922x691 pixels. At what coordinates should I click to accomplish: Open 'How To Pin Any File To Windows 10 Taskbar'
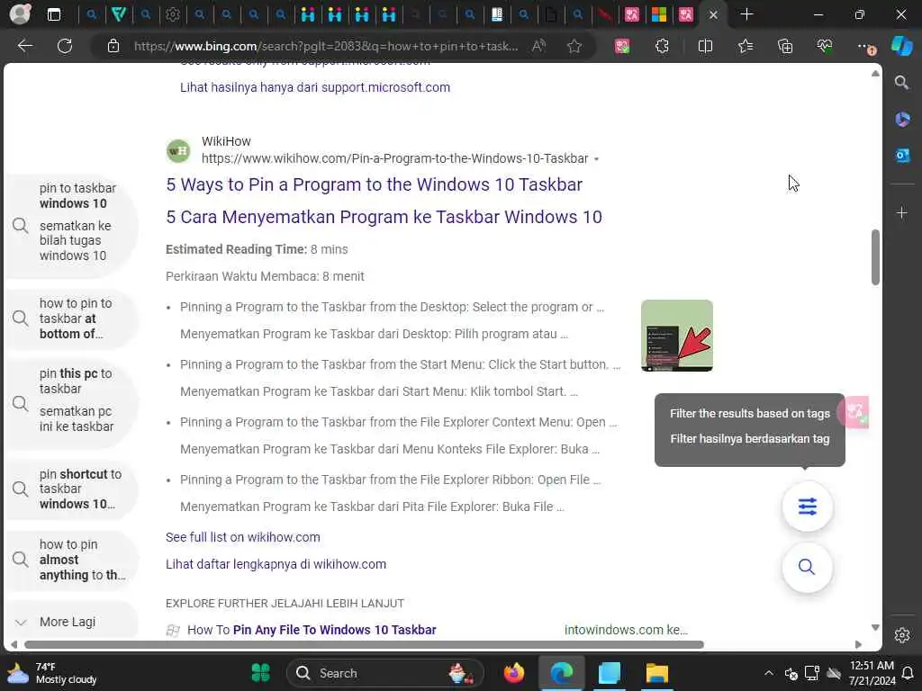(312, 630)
